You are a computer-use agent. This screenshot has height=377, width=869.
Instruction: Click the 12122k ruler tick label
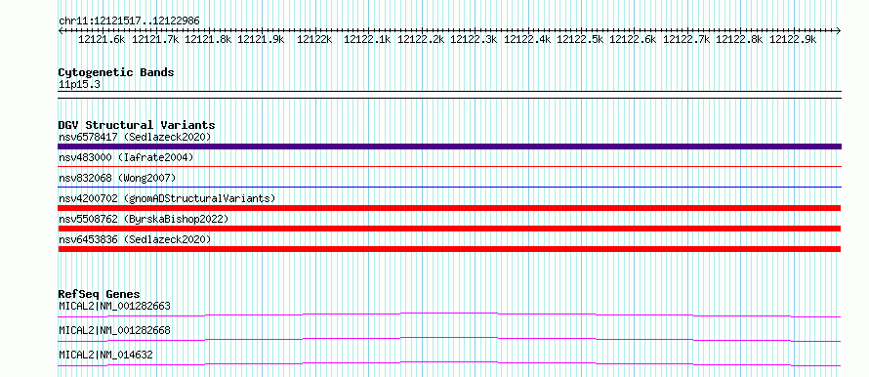coord(314,39)
